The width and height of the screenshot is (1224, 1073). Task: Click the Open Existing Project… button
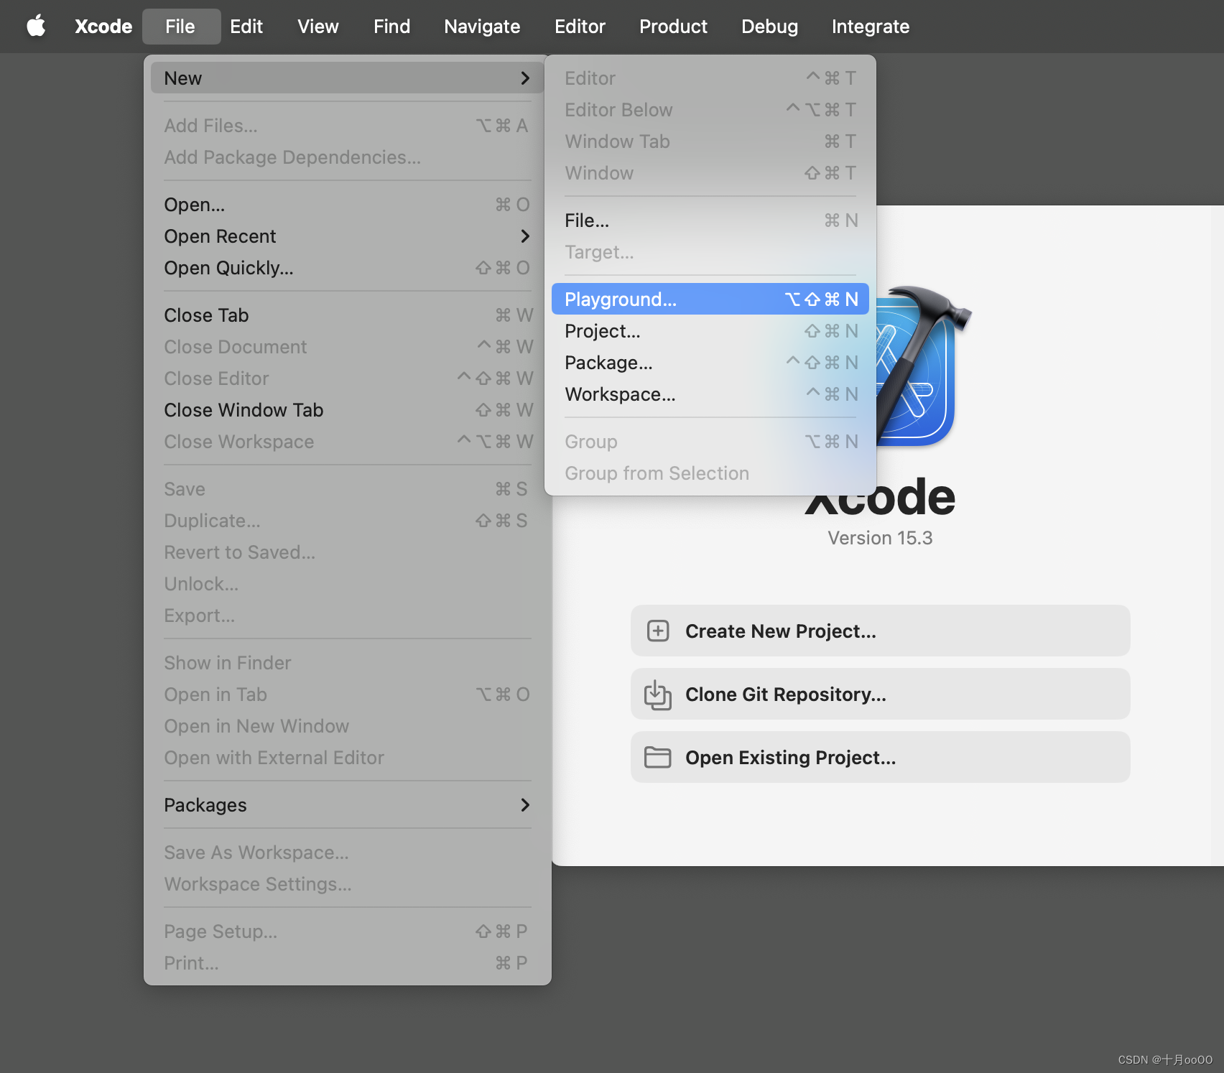click(880, 757)
